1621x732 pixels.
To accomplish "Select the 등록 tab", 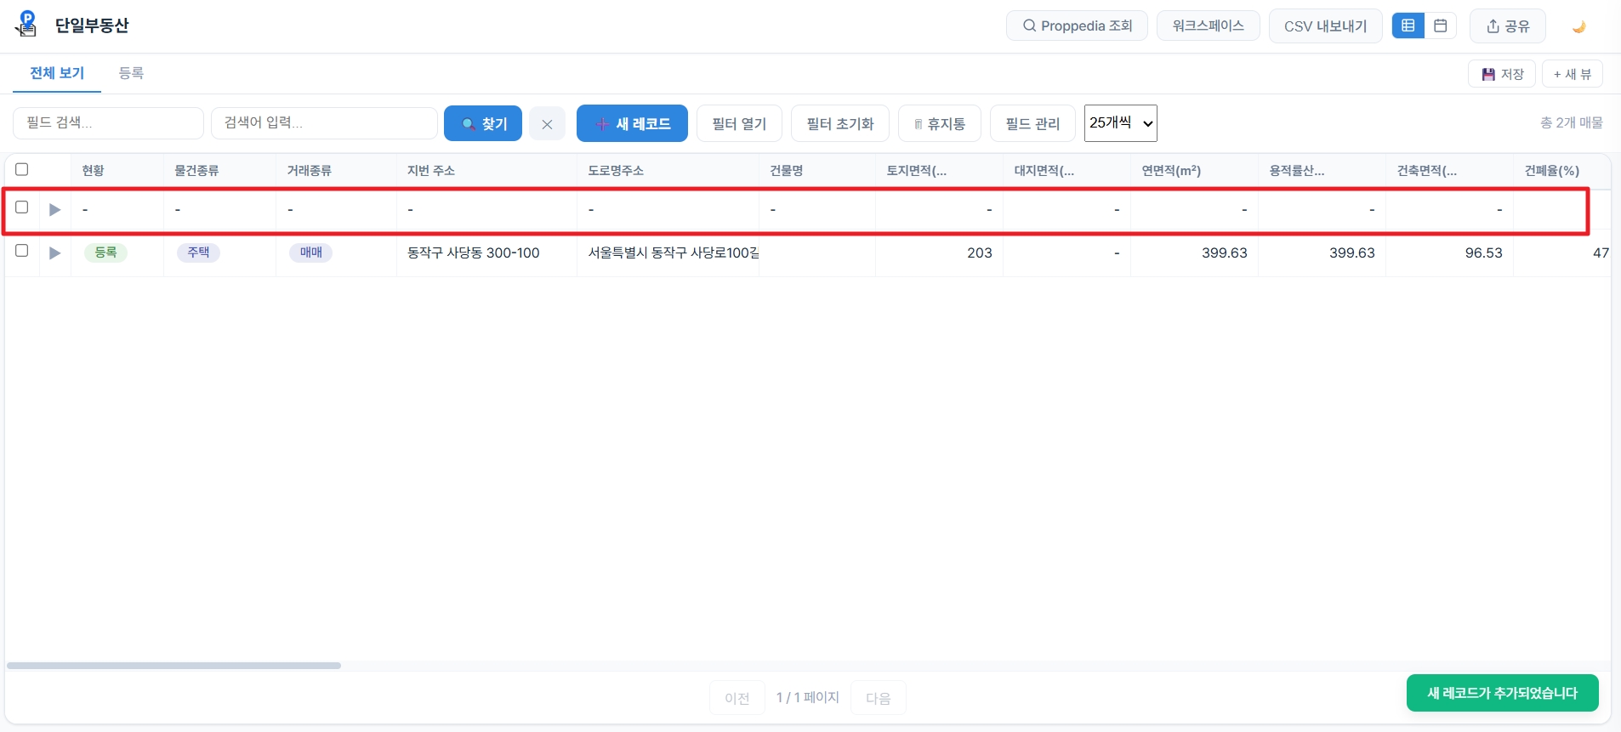I will pos(131,73).
